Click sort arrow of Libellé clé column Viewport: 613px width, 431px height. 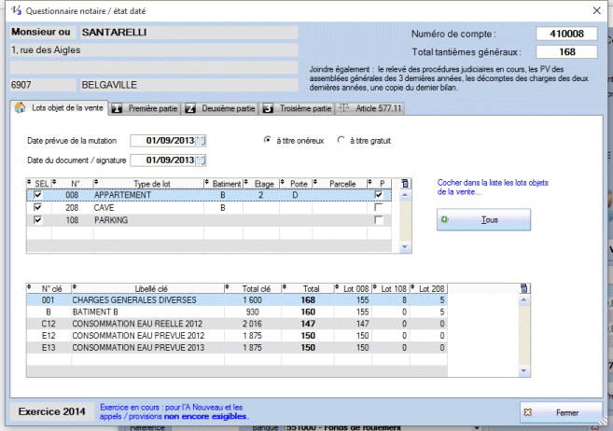[x=75, y=287]
